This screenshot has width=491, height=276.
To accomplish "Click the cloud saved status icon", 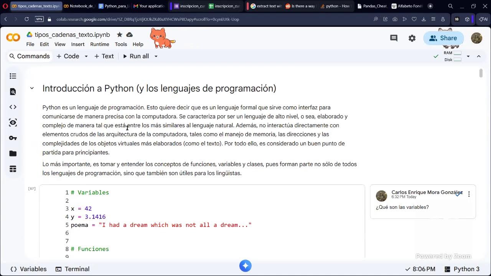I will click(129, 34).
